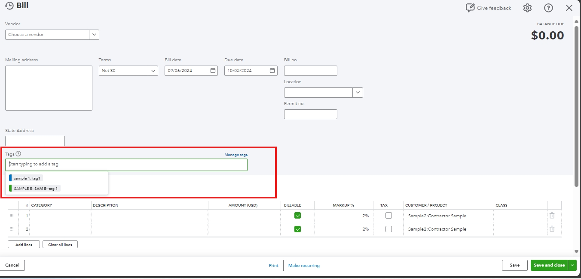581x279 pixels.
Task: Open the Bill date calendar picker
Action: click(x=213, y=70)
